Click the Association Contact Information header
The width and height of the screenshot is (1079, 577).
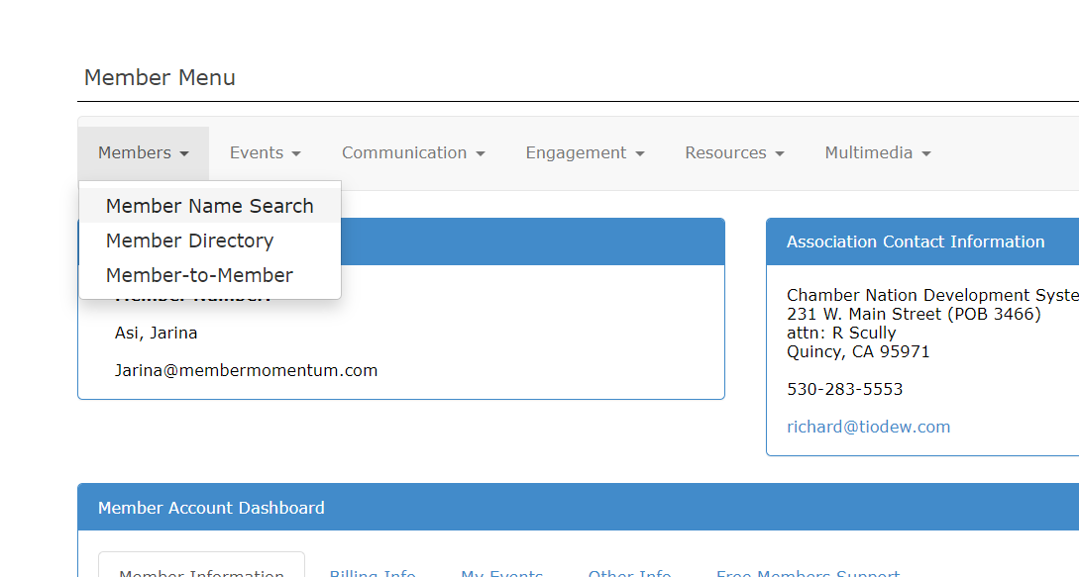pyautogui.click(x=915, y=241)
